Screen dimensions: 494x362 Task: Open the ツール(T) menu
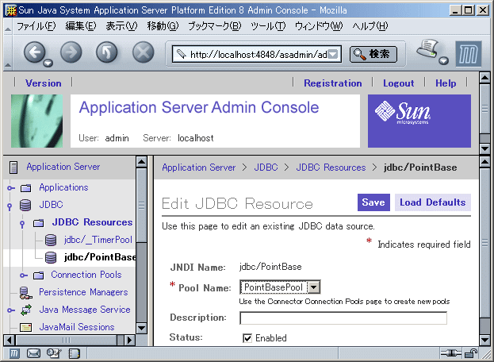coord(268,26)
